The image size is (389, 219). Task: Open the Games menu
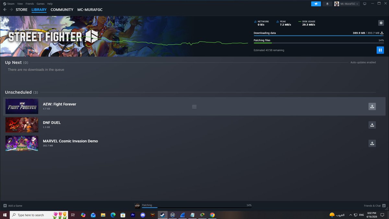pyautogui.click(x=41, y=4)
